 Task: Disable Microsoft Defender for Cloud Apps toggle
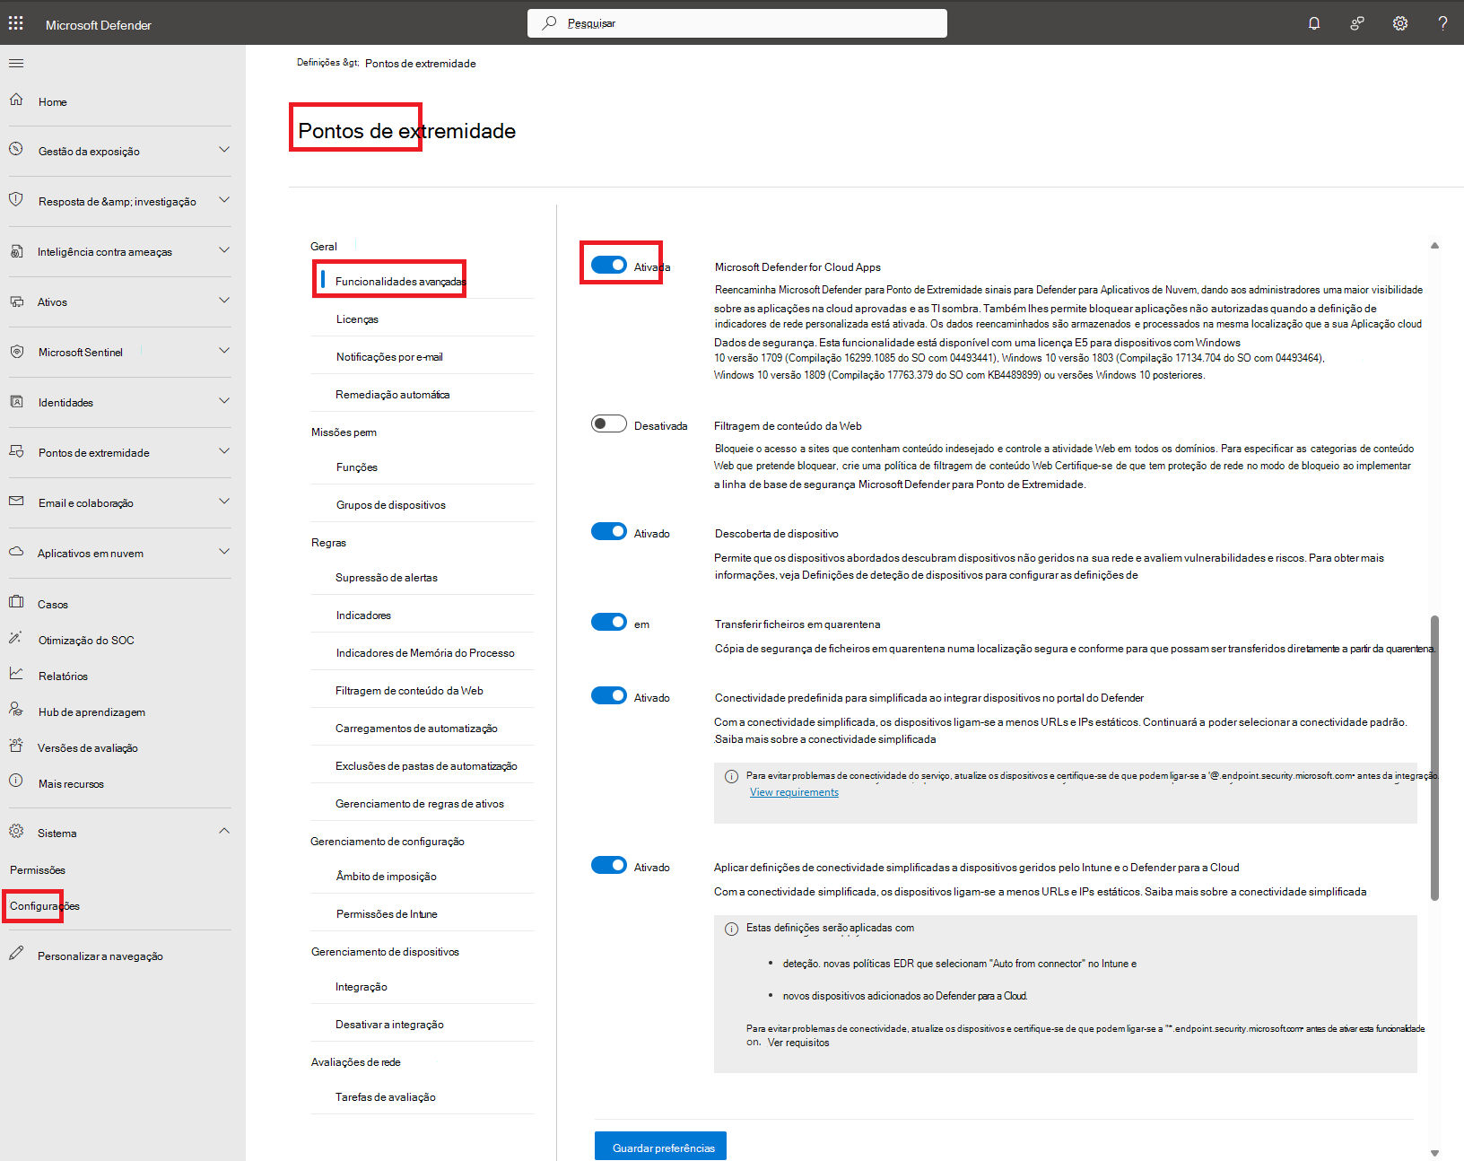pos(609,265)
